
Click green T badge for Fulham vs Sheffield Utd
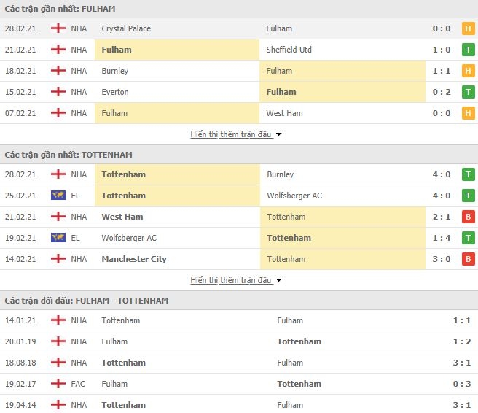(468, 50)
